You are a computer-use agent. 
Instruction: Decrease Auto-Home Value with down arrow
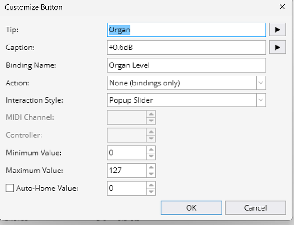[x=151, y=192]
